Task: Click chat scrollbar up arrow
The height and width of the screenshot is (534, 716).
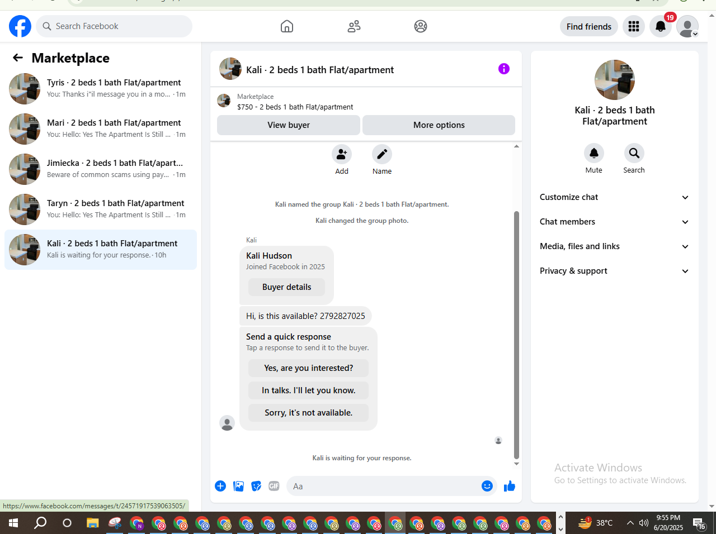Action: [x=516, y=146]
